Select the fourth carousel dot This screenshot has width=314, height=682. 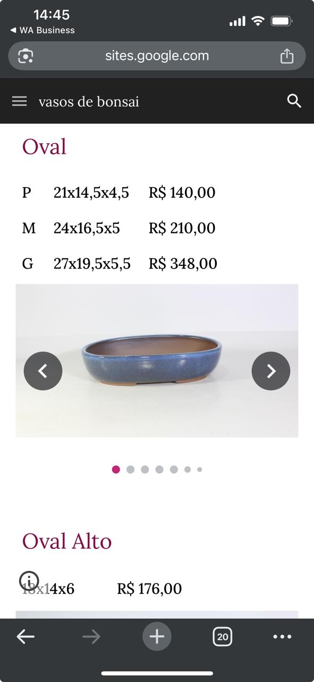coord(159,469)
